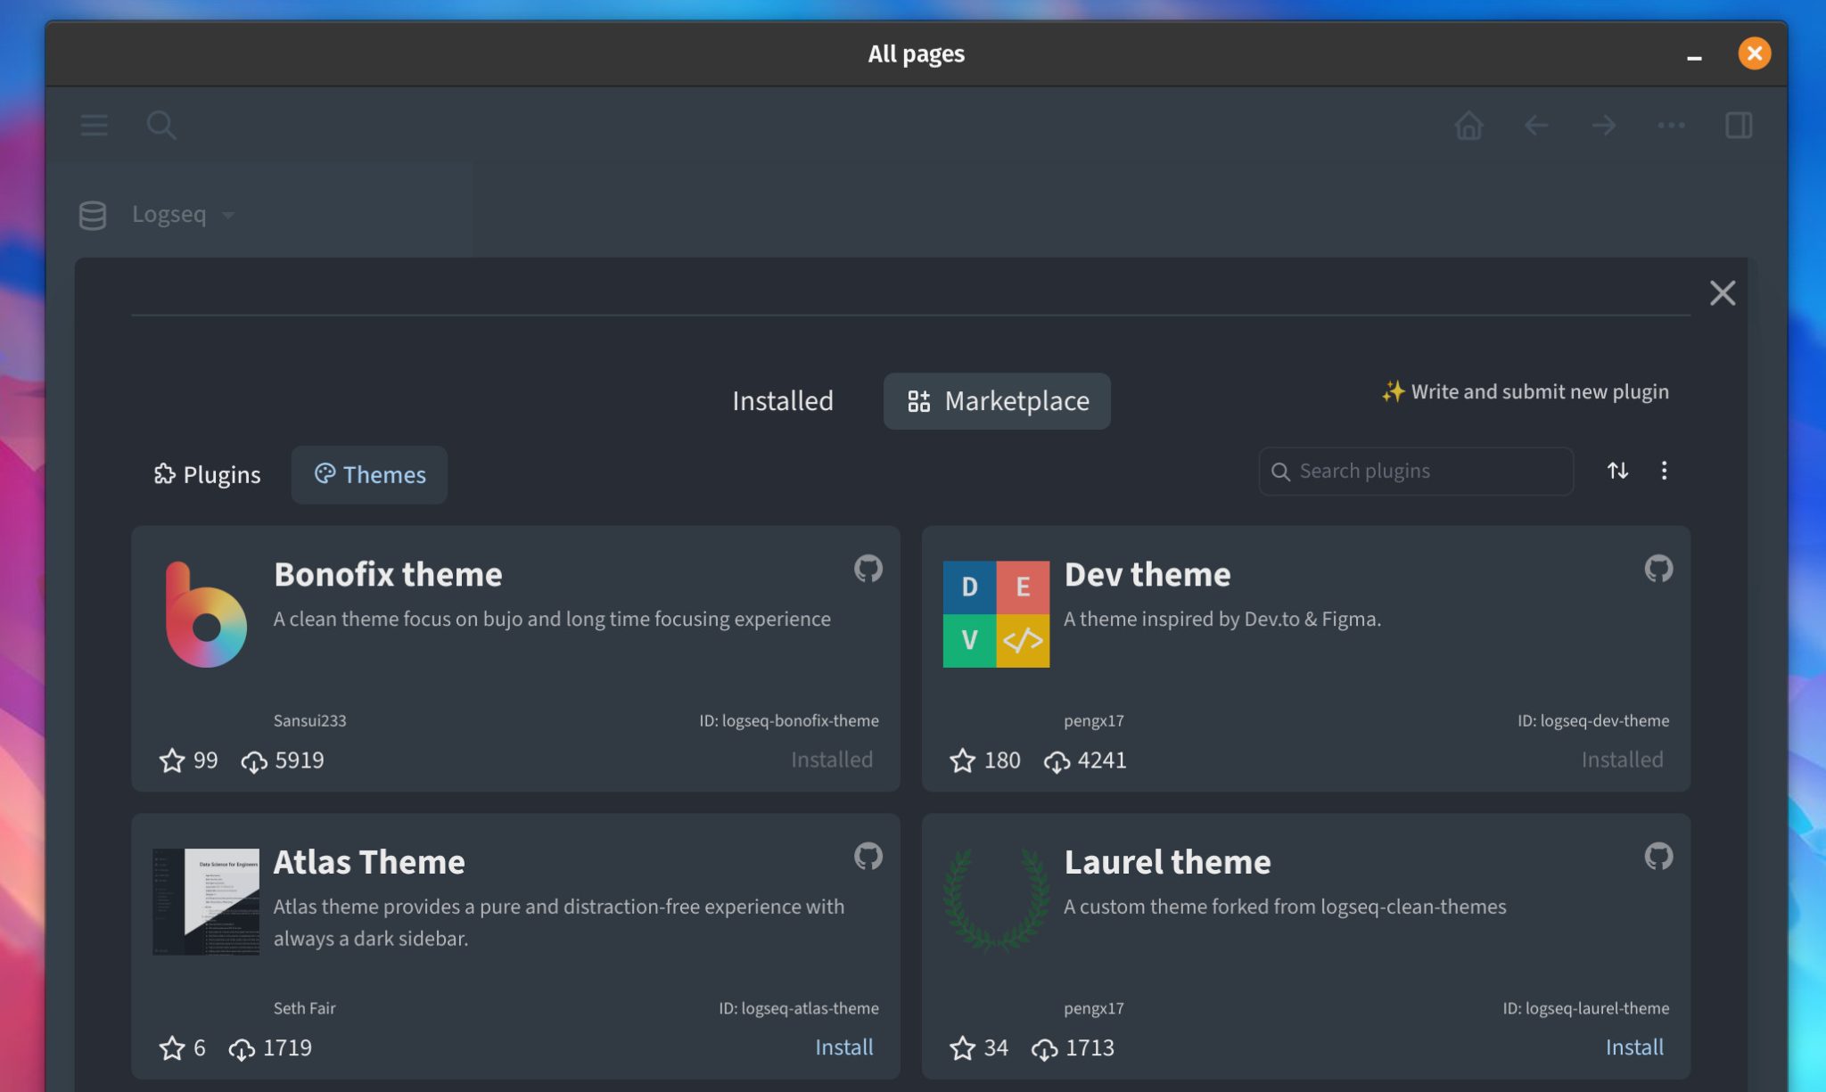Click the sort order arrows icon

pos(1617,471)
